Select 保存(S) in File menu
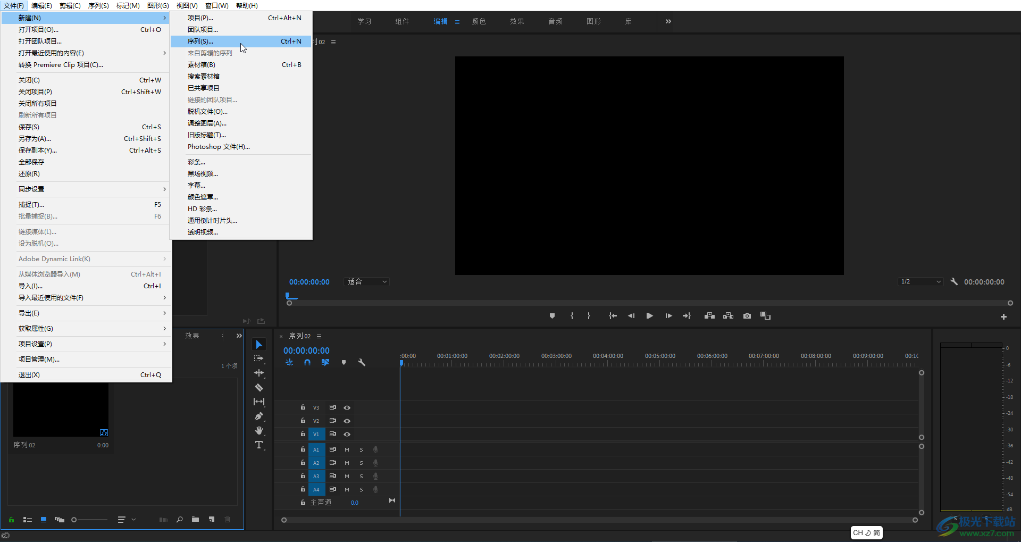 86,127
